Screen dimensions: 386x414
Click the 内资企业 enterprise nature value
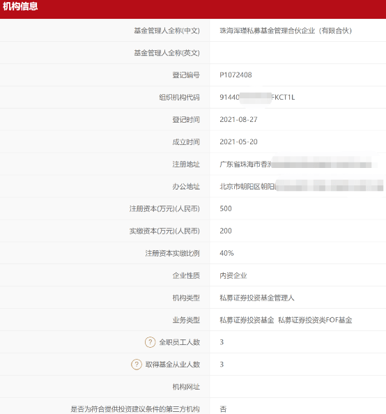pos(233,275)
